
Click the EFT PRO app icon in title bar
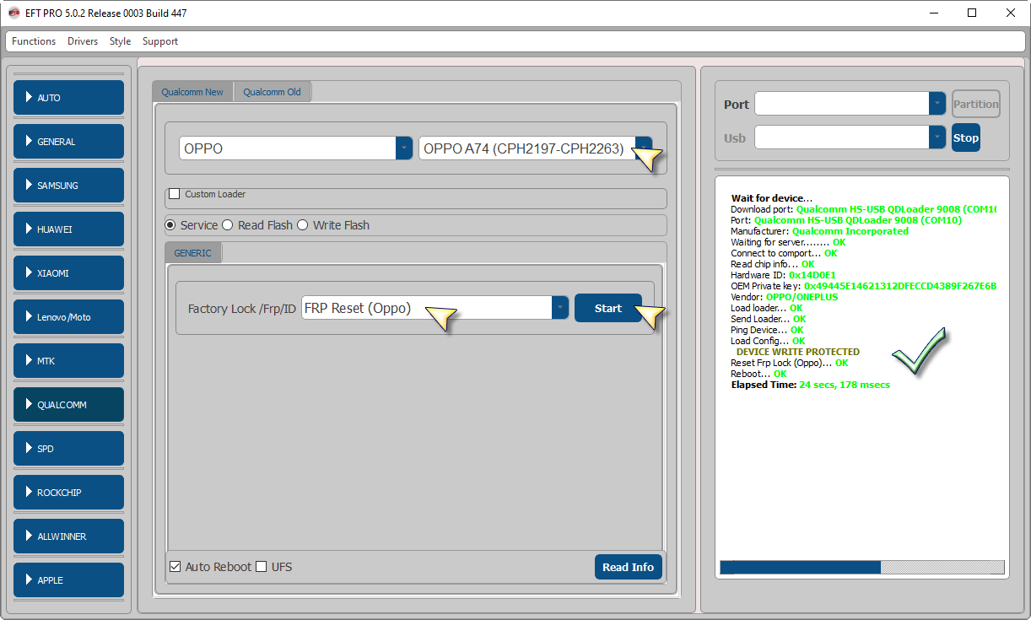(x=13, y=13)
